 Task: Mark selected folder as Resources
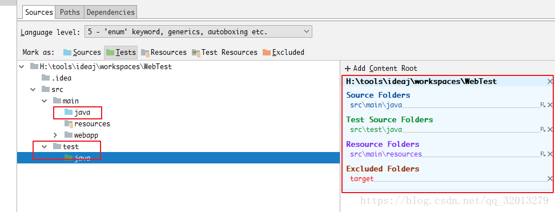tap(164, 53)
